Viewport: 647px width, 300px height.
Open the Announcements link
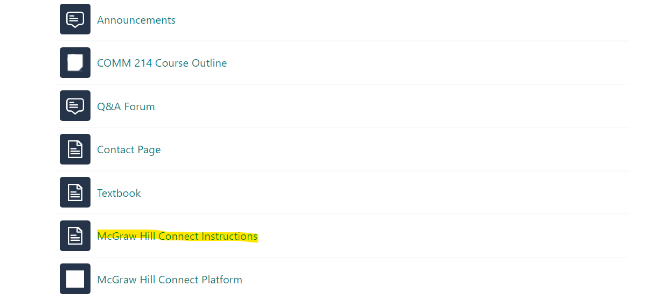[x=136, y=20]
